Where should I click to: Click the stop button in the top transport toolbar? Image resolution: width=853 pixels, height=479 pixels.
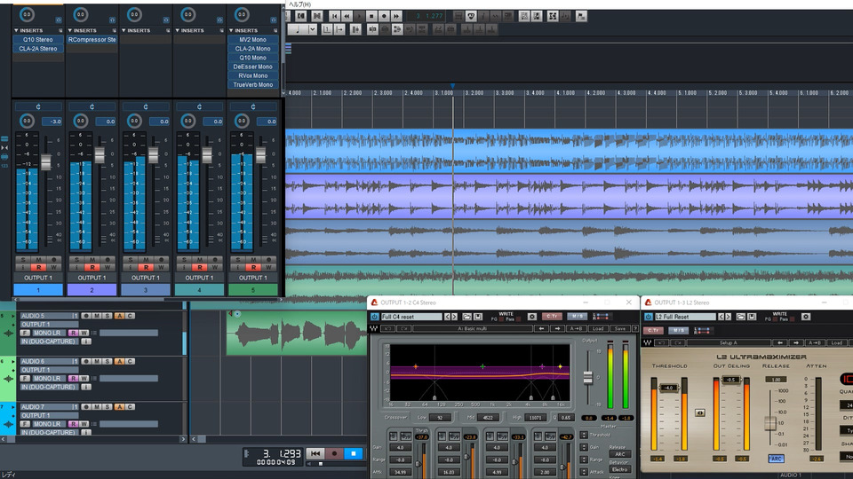[371, 16]
